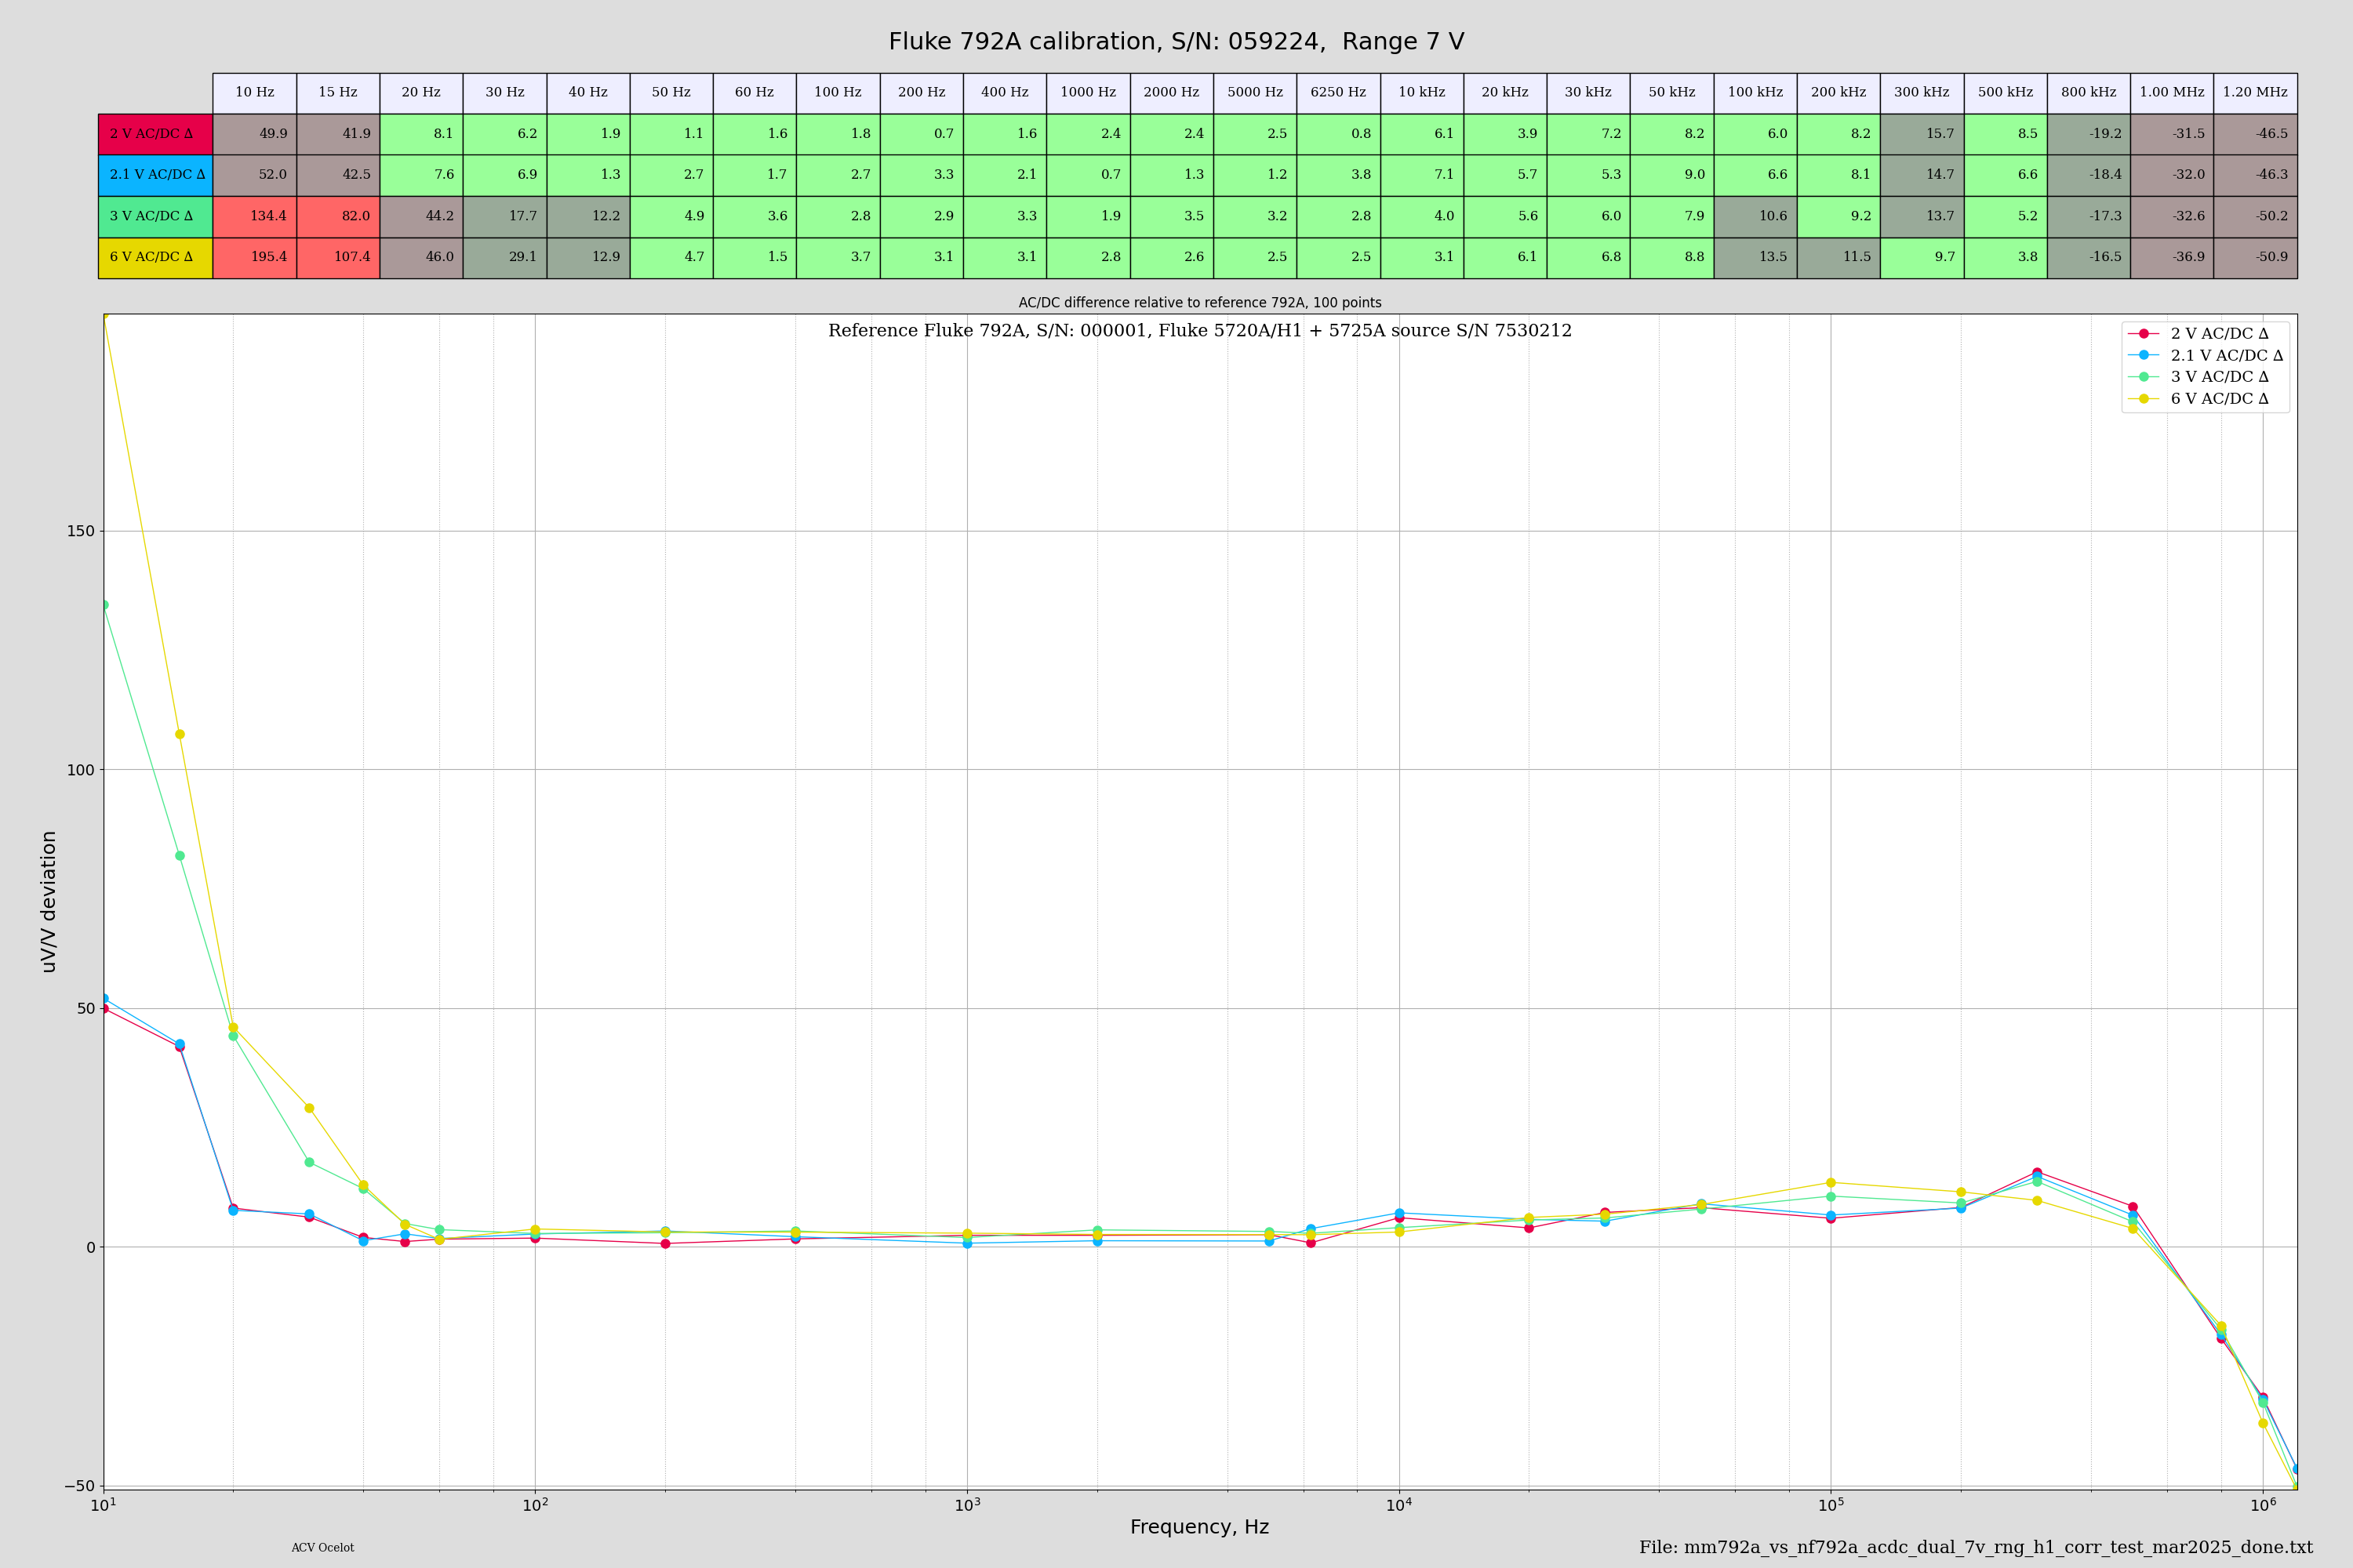2353x1568 pixels.
Task: Click the '10 kHz' column header
Action: [x=1421, y=93]
